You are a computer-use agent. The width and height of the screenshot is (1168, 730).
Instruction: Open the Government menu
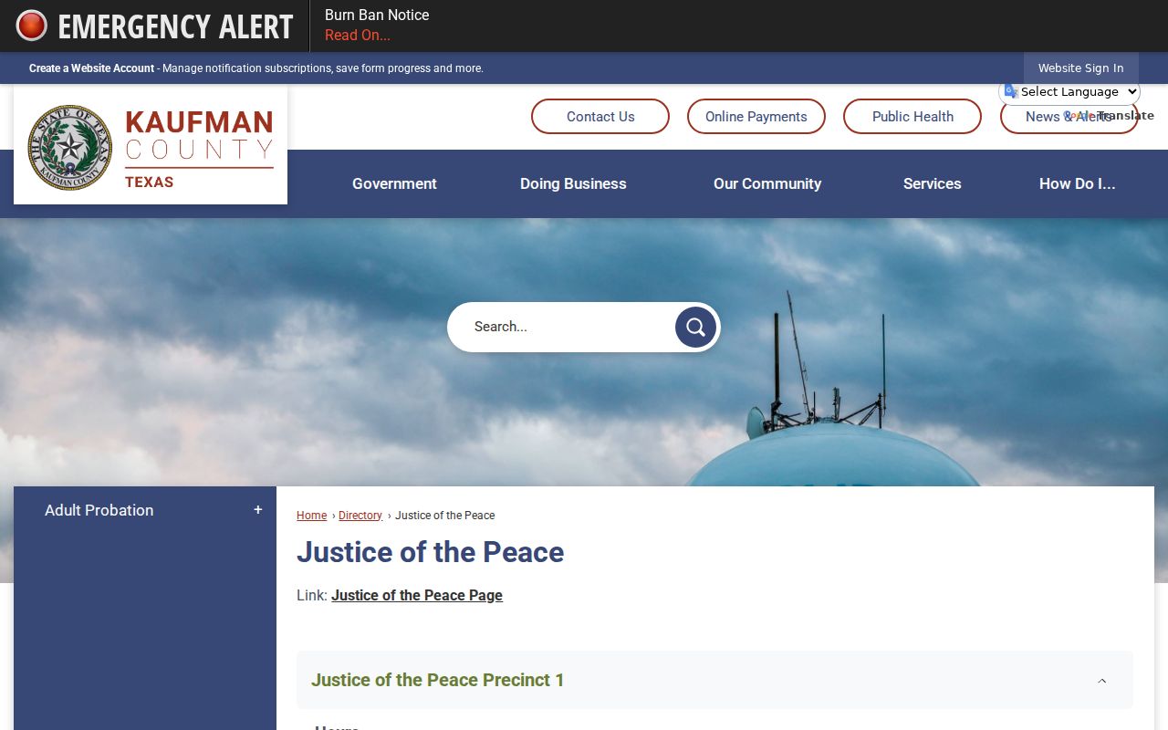click(x=394, y=183)
